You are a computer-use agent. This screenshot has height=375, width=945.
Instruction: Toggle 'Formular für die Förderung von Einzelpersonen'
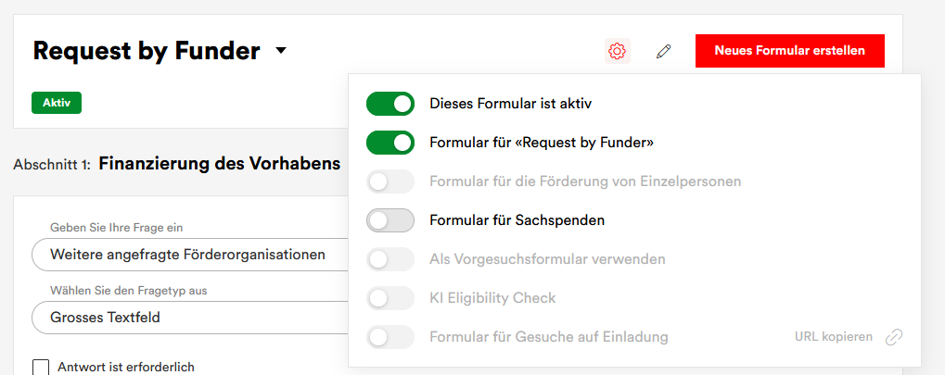tap(390, 181)
